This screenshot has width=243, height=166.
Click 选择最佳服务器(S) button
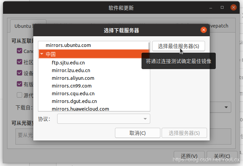pyautogui.click(x=178, y=46)
